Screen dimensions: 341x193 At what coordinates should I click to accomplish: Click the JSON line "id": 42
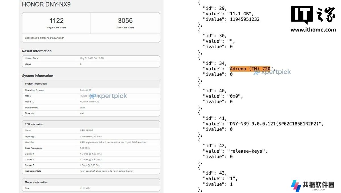pyautogui.click(x=215, y=146)
